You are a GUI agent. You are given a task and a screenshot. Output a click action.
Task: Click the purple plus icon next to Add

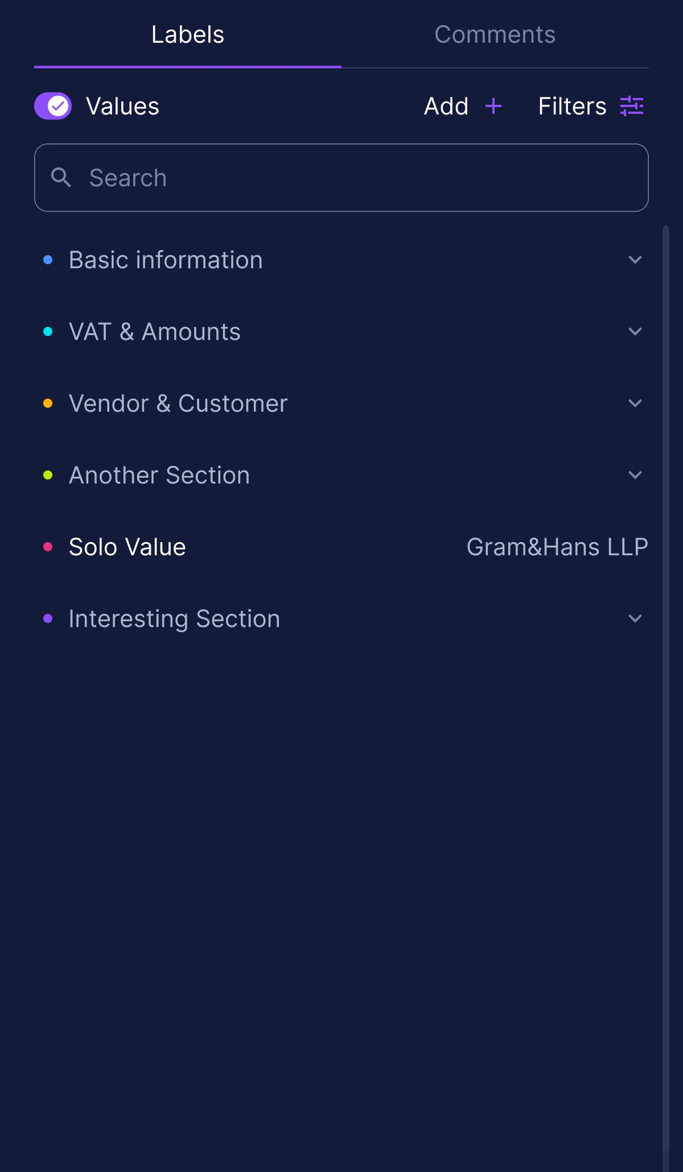click(493, 106)
